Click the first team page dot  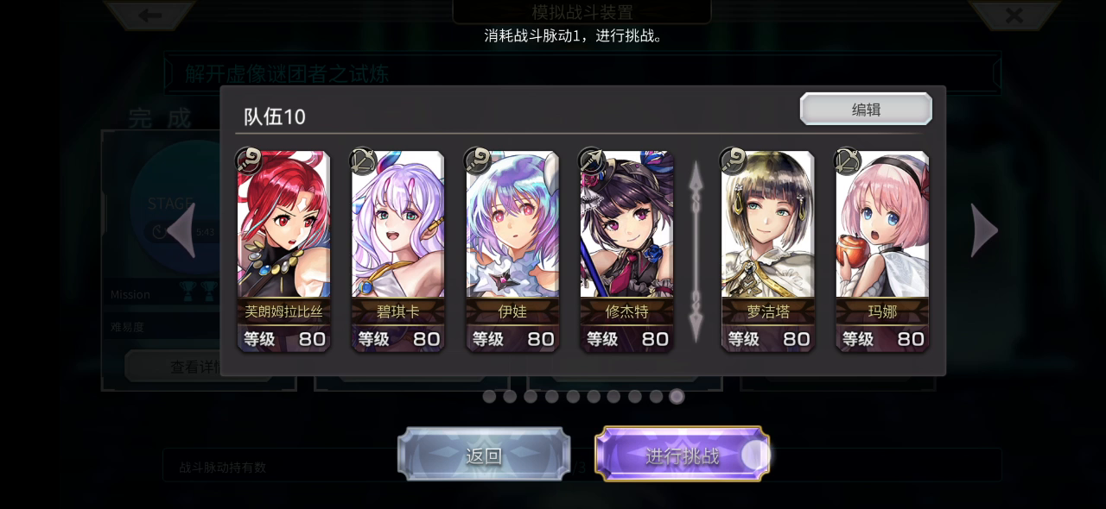[x=489, y=396]
